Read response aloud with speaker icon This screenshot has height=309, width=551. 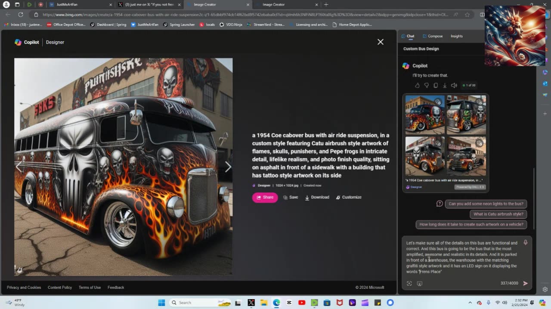(x=454, y=85)
